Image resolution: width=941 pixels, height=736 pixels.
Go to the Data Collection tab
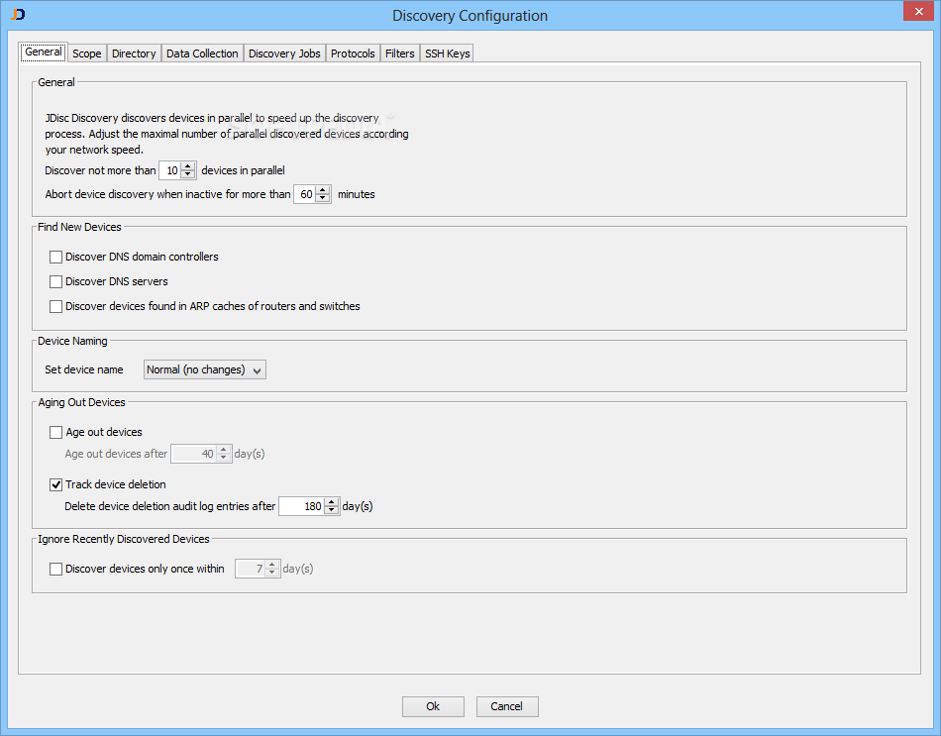202,53
